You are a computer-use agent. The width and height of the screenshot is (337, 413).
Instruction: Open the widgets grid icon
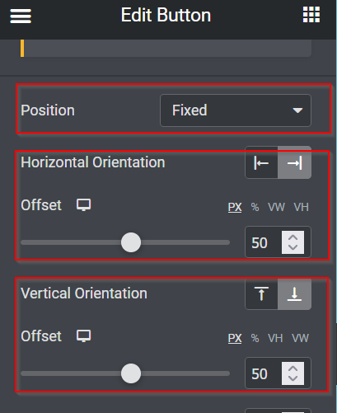[311, 15]
